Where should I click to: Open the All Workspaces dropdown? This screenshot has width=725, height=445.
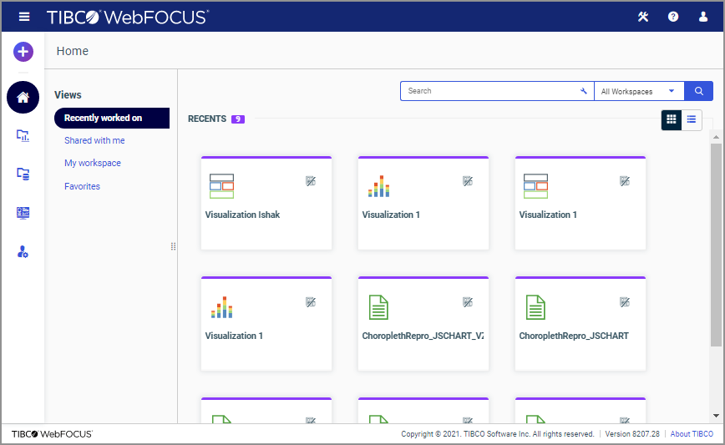(639, 92)
